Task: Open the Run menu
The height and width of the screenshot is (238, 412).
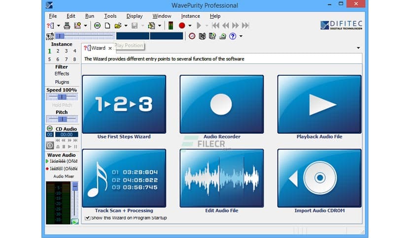Action: (x=90, y=16)
